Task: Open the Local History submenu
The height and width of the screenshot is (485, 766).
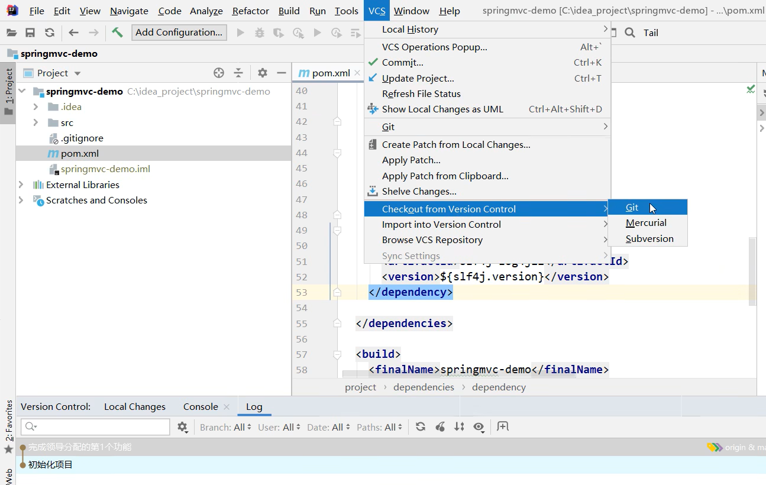Action: 487,30
